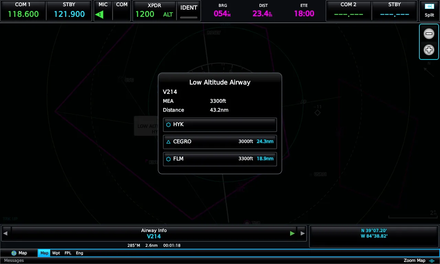The height and width of the screenshot is (264, 440).
Task: Tap the MEA 3300ft value
Action: click(x=218, y=101)
